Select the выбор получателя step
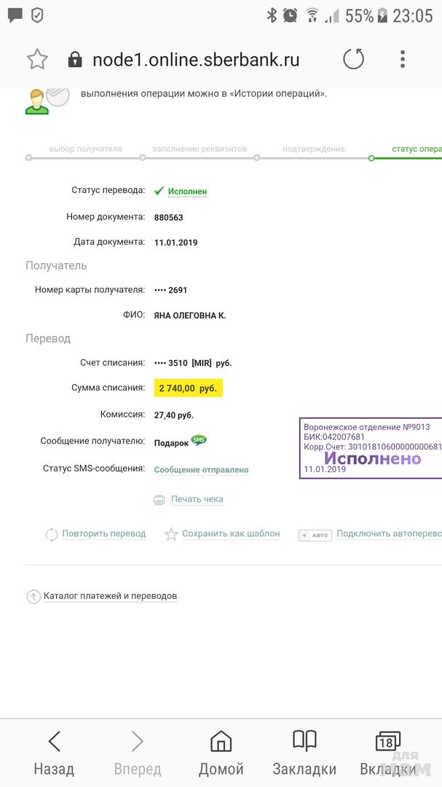 (85, 149)
